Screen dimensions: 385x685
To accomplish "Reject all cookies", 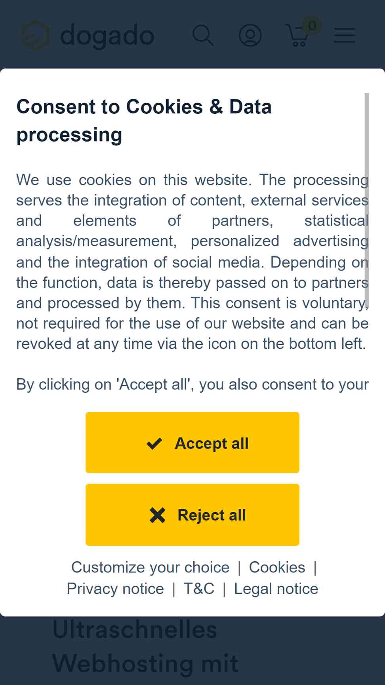I will point(192,515).
